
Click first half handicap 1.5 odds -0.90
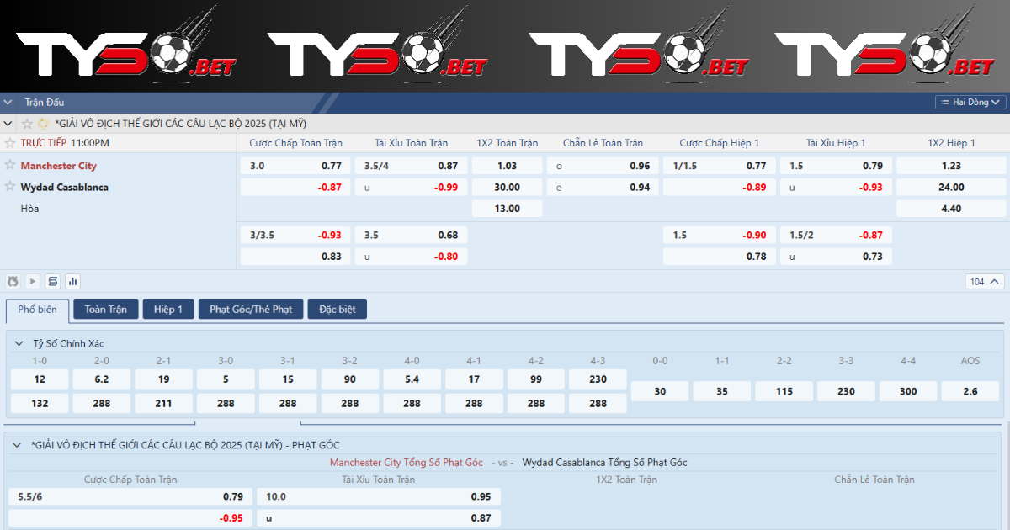(720, 235)
